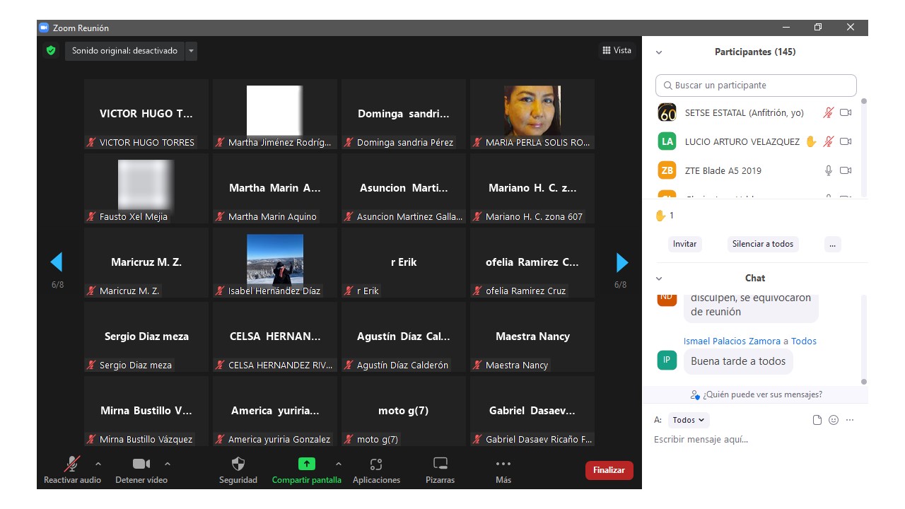
Task: Open the chat recipient Todos dropdown
Action: 689,420
